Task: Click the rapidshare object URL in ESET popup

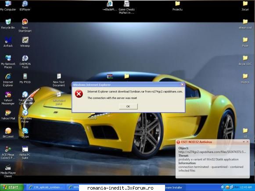Action: 212,152
